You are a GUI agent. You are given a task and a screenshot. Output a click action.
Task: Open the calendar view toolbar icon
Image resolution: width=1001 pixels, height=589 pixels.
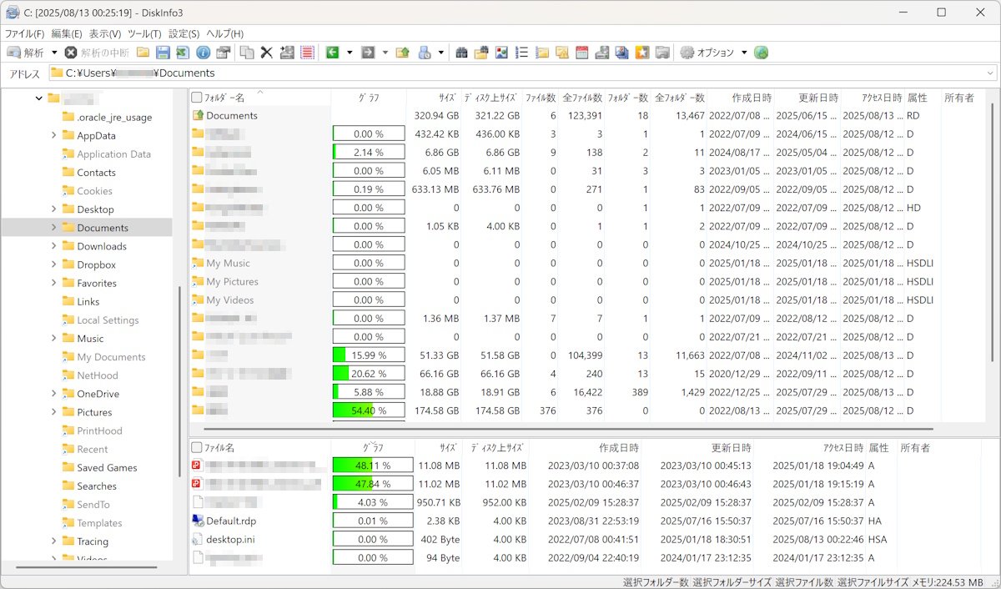point(582,52)
